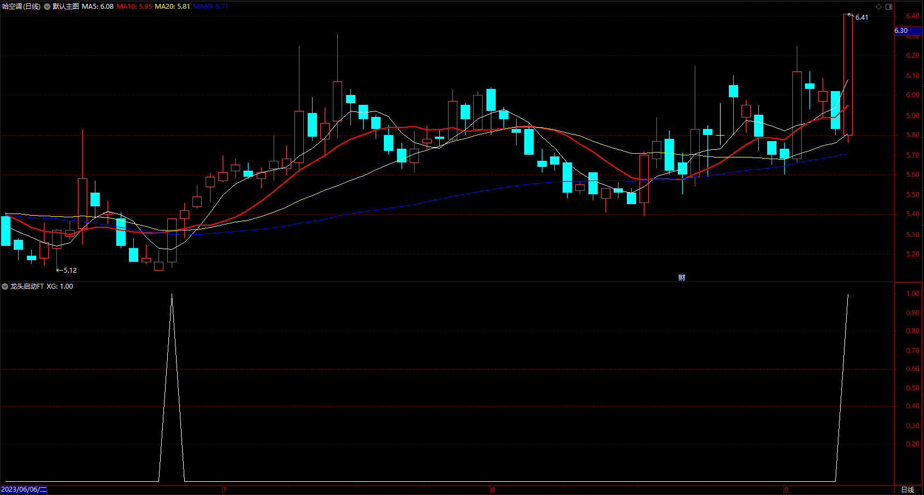Screen dimensions: 924x495
Task: Click the 2023/06/06/二 date label
Action: coord(24,490)
